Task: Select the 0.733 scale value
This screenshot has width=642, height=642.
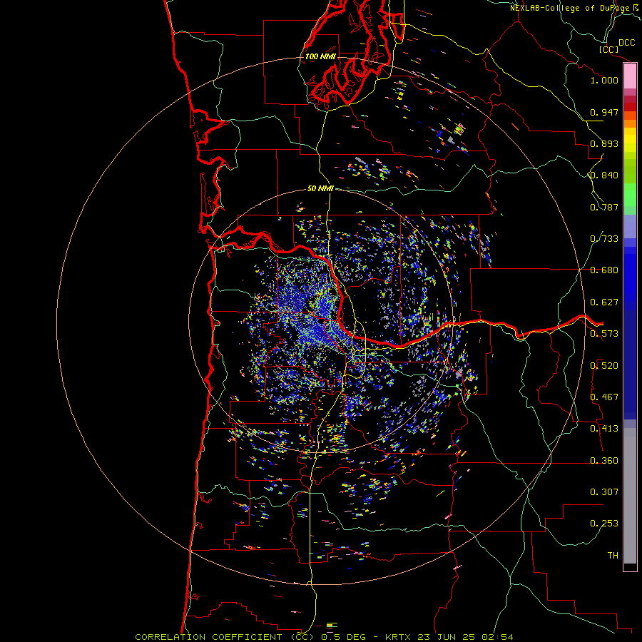Action: tap(604, 239)
